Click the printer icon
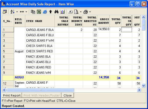The width and height of the screenshot is (148, 109). pos(86,12)
